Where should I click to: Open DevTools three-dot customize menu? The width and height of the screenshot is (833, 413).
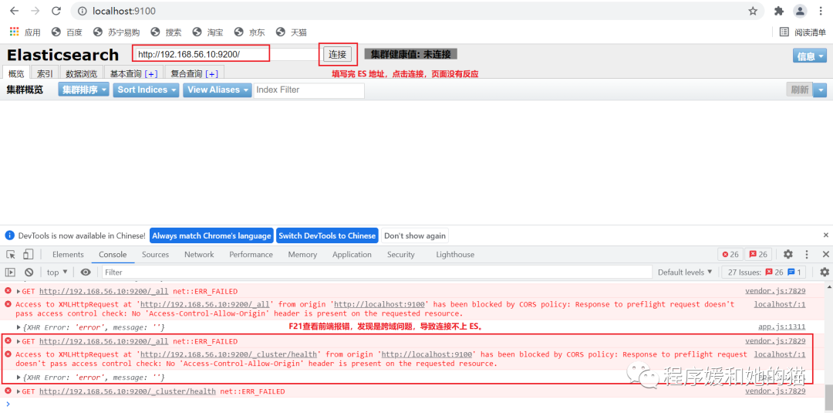pyautogui.click(x=807, y=255)
